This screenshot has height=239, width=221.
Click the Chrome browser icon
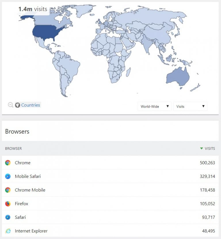coord(8,163)
